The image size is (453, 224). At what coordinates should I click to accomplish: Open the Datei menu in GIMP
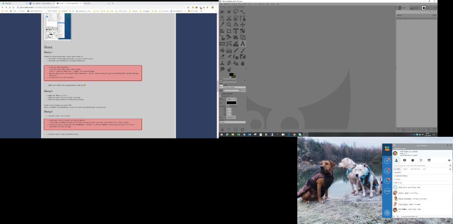point(220,4)
